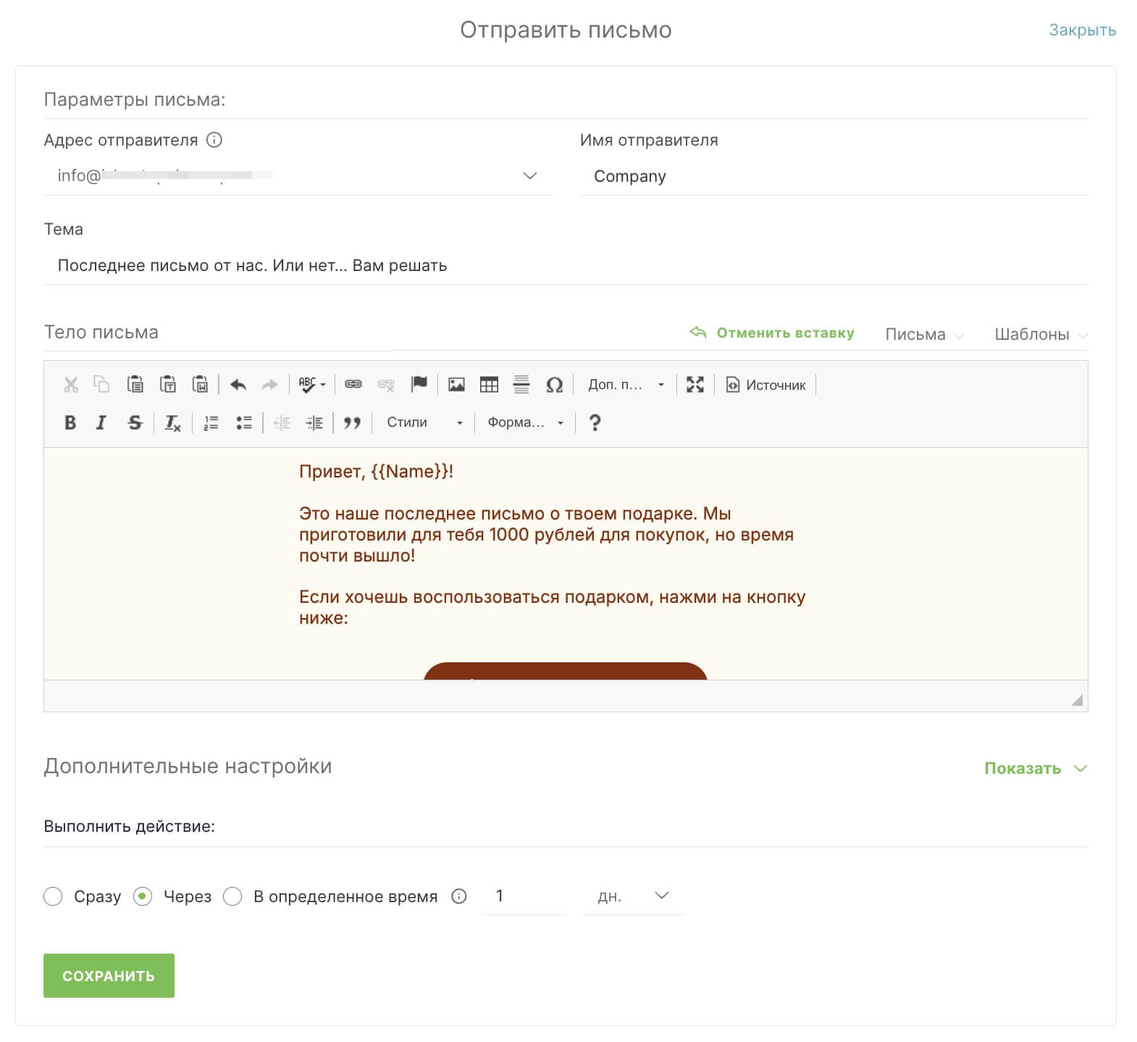Increase the text indent
Screen dimensions: 1137x1042
point(314,422)
